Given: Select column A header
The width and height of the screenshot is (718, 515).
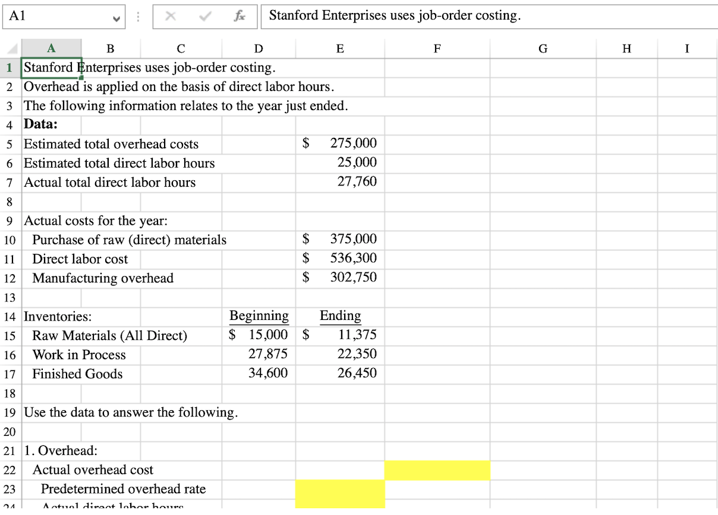Looking at the screenshot, I should click(51, 48).
